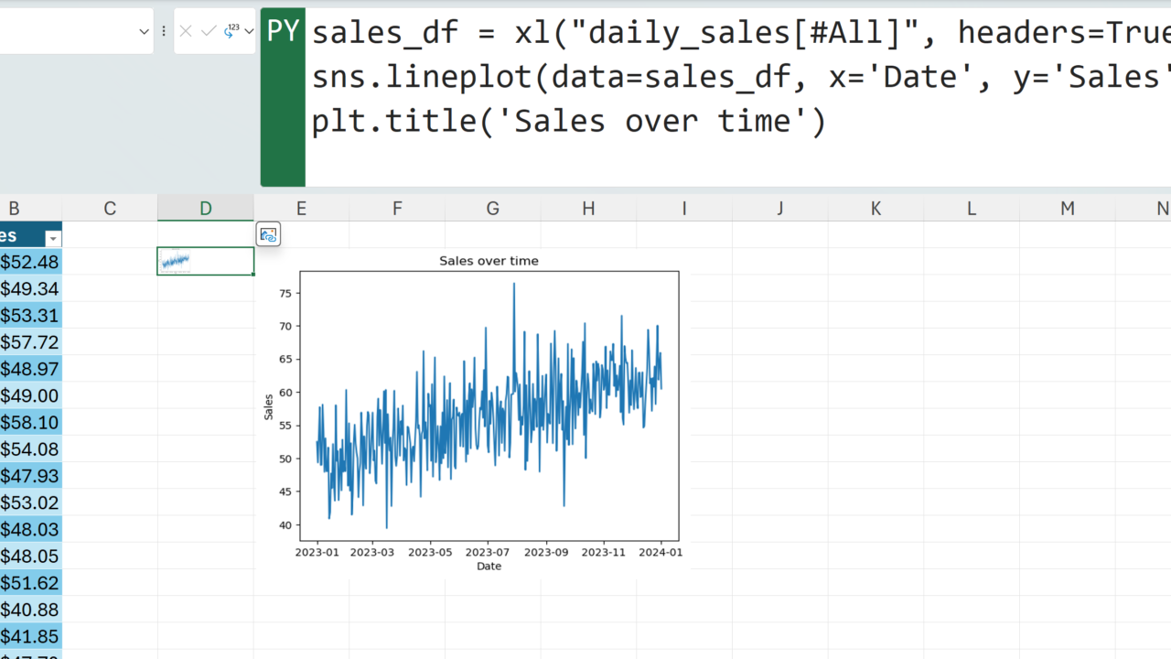
Task: Select the chart thumbnail cell in column D
Action: click(206, 261)
